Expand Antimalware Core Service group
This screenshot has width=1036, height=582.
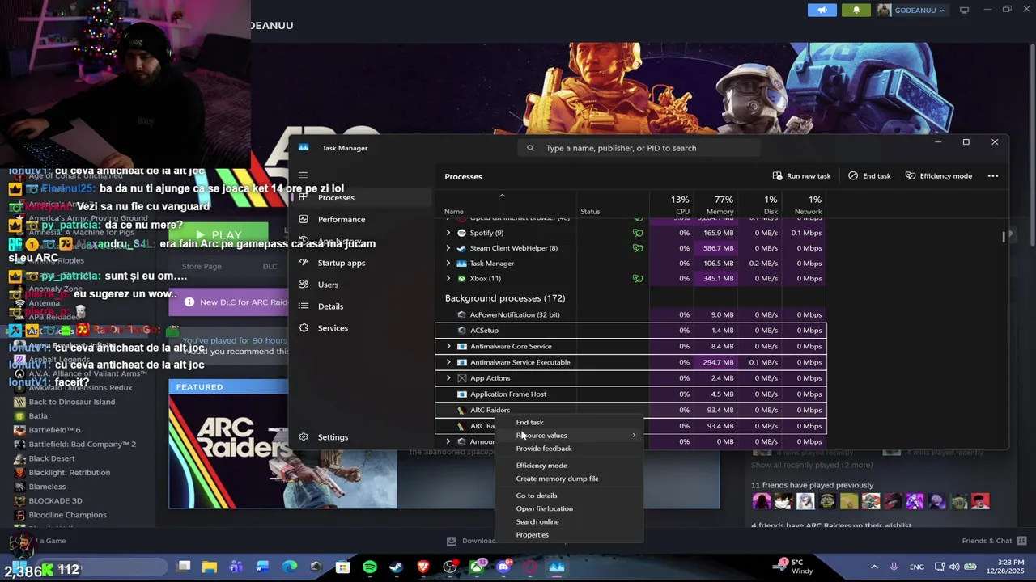pyautogui.click(x=448, y=347)
